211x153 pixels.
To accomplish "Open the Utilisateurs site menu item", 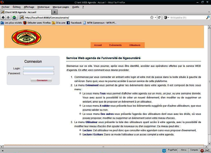I will [x=135, y=45].
